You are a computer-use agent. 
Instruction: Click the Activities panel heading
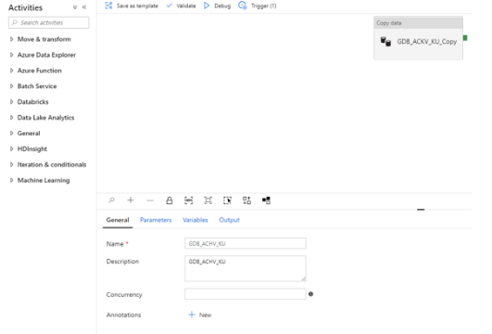tap(25, 7)
